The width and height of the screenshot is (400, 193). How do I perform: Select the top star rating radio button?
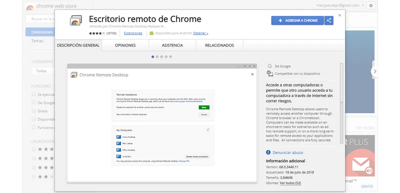point(33,149)
